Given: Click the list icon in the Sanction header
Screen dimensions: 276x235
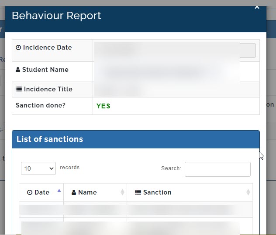Looking at the screenshot, I should (x=138, y=192).
